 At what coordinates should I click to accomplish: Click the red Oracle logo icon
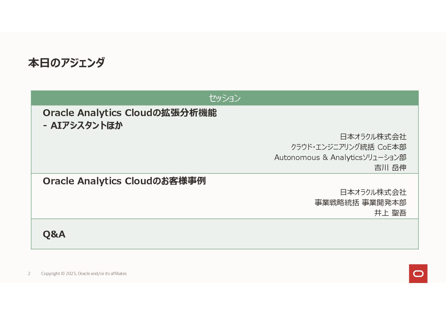(x=418, y=273)
